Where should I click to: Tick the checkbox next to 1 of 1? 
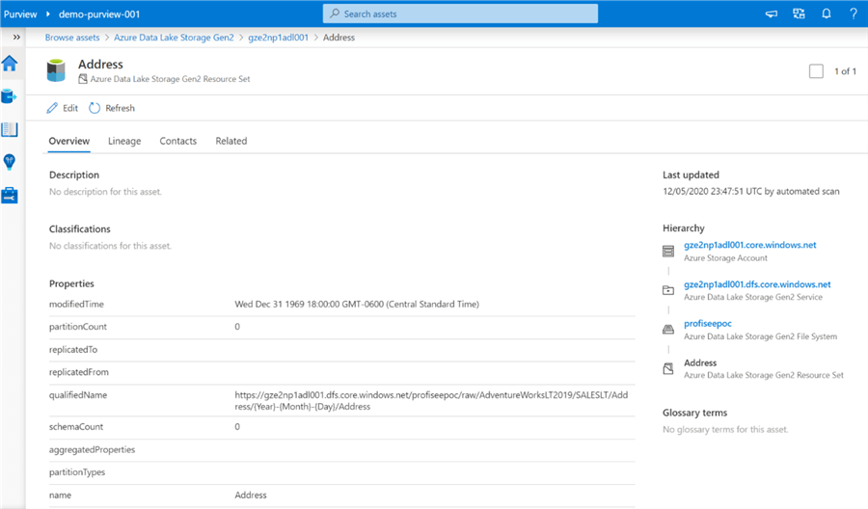pos(816,71)
